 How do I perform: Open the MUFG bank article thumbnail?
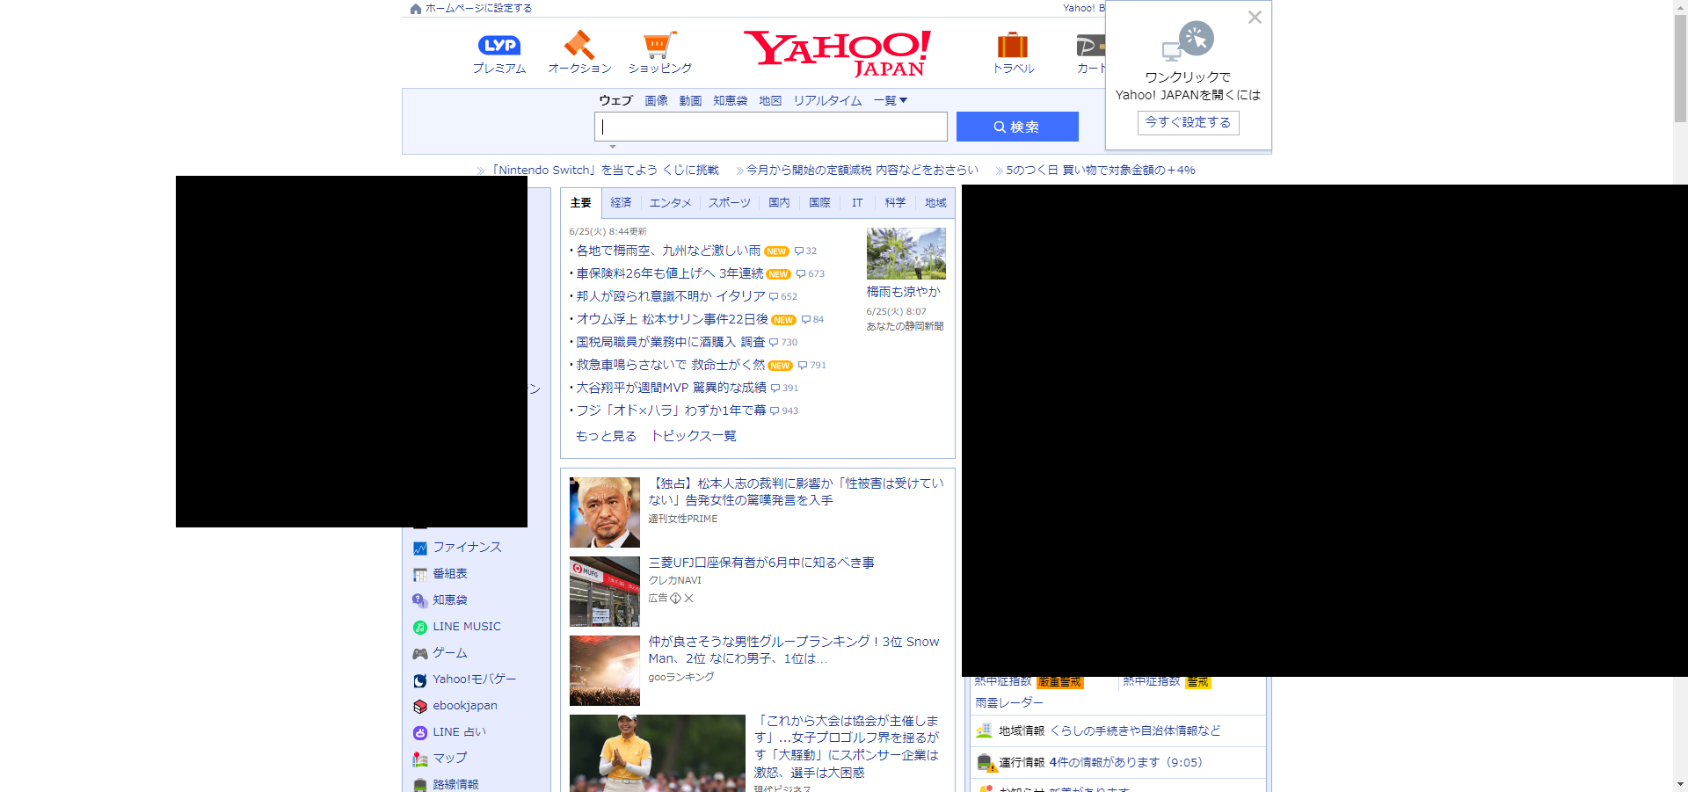tap(605, 592)
